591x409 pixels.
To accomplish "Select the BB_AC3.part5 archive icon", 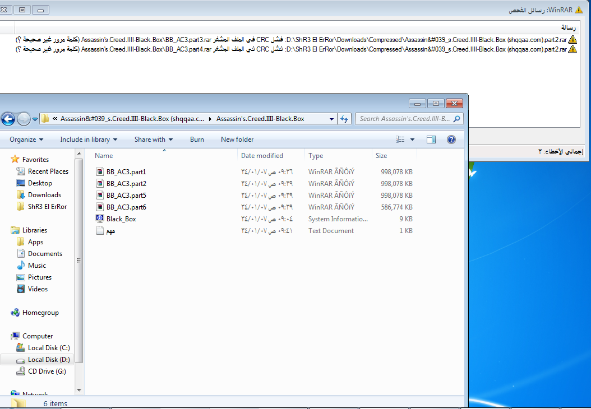I will pyautogui.click(x=99, y=195).
